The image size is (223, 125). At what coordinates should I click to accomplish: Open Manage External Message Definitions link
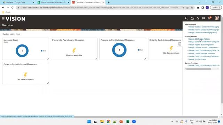tap(202, 53)
